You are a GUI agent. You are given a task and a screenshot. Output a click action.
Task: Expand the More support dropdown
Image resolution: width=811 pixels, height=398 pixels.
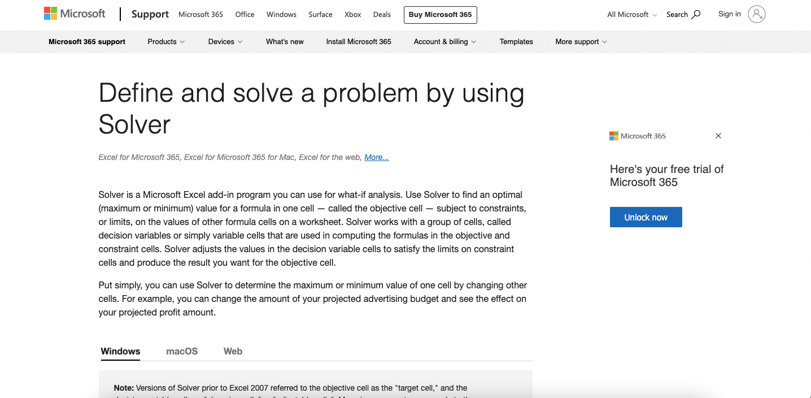581,41
